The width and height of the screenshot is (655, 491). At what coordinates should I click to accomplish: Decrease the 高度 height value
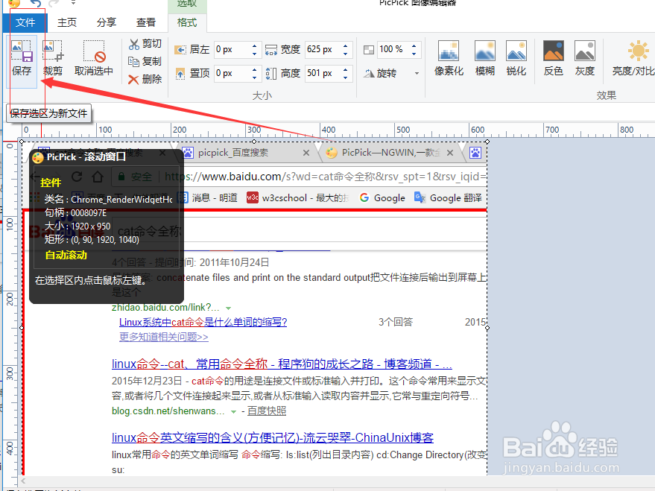click(346, 77)
